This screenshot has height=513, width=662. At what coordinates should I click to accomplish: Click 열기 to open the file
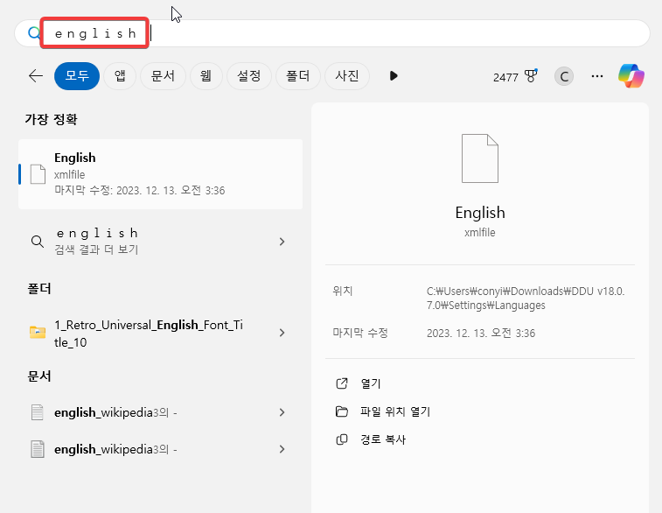(371, 383)
